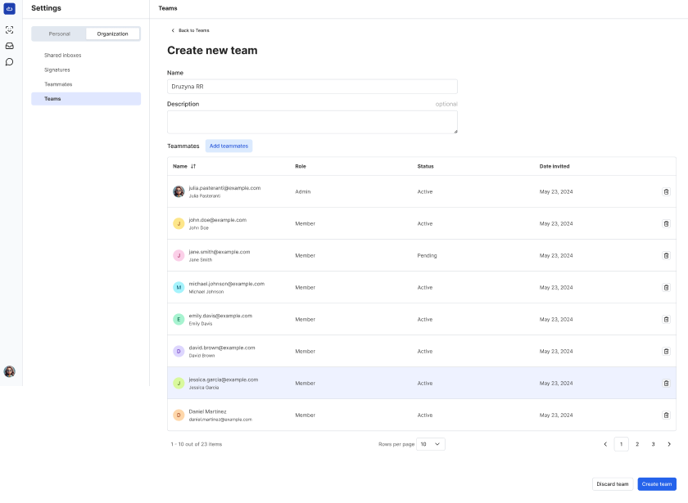The width and height of the screenshot is (688, 503).
Task: Click inside the Description text field
Action: point(311,122)
